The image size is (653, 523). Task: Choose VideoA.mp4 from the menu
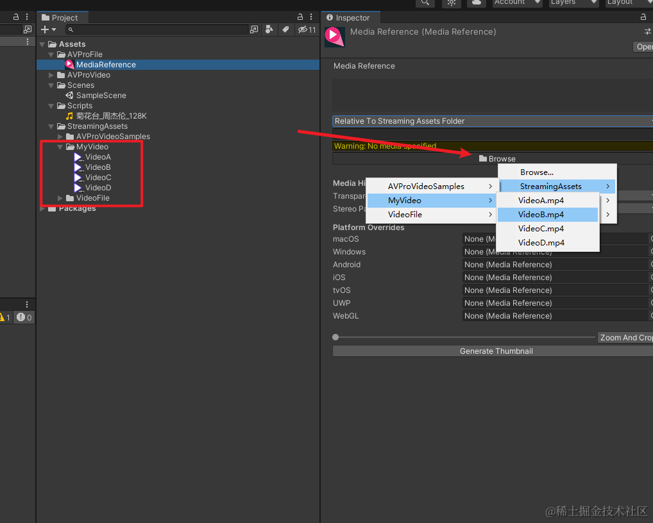(548, 201)
